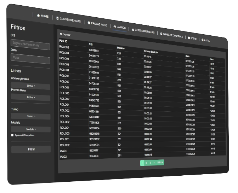Select the first ROLO02 table row
238x193 pixels.
click(64, 47)
